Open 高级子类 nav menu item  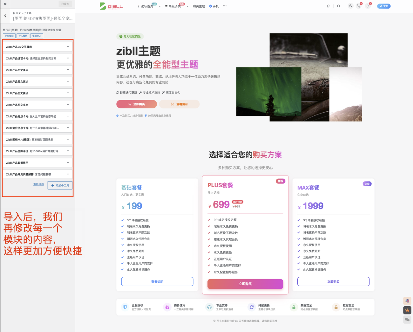(x=174, y=6)
